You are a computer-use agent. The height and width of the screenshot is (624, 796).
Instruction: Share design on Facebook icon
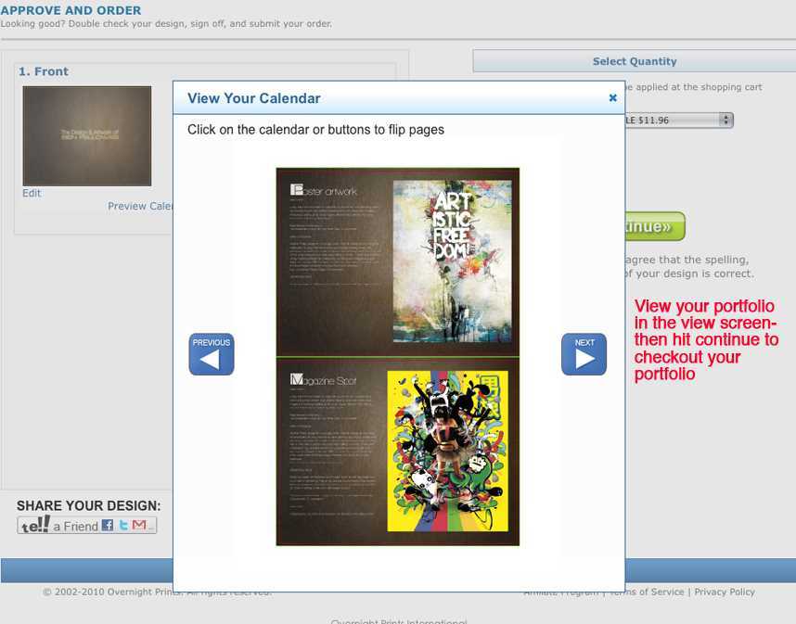click(x=108, y=525)
